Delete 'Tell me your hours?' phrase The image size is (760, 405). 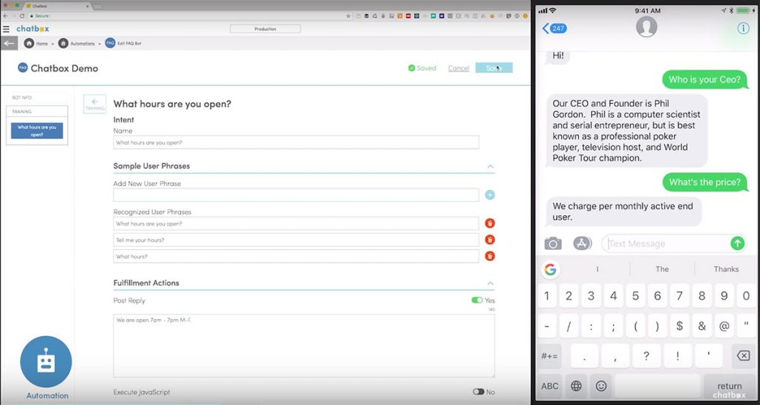490,240
